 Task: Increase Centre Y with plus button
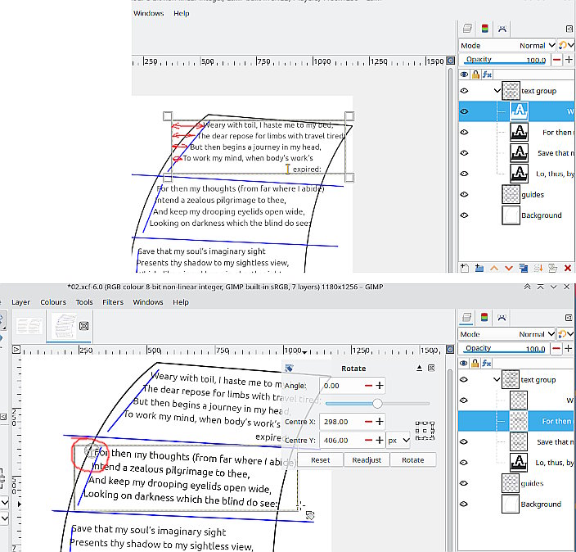[380, 440]
